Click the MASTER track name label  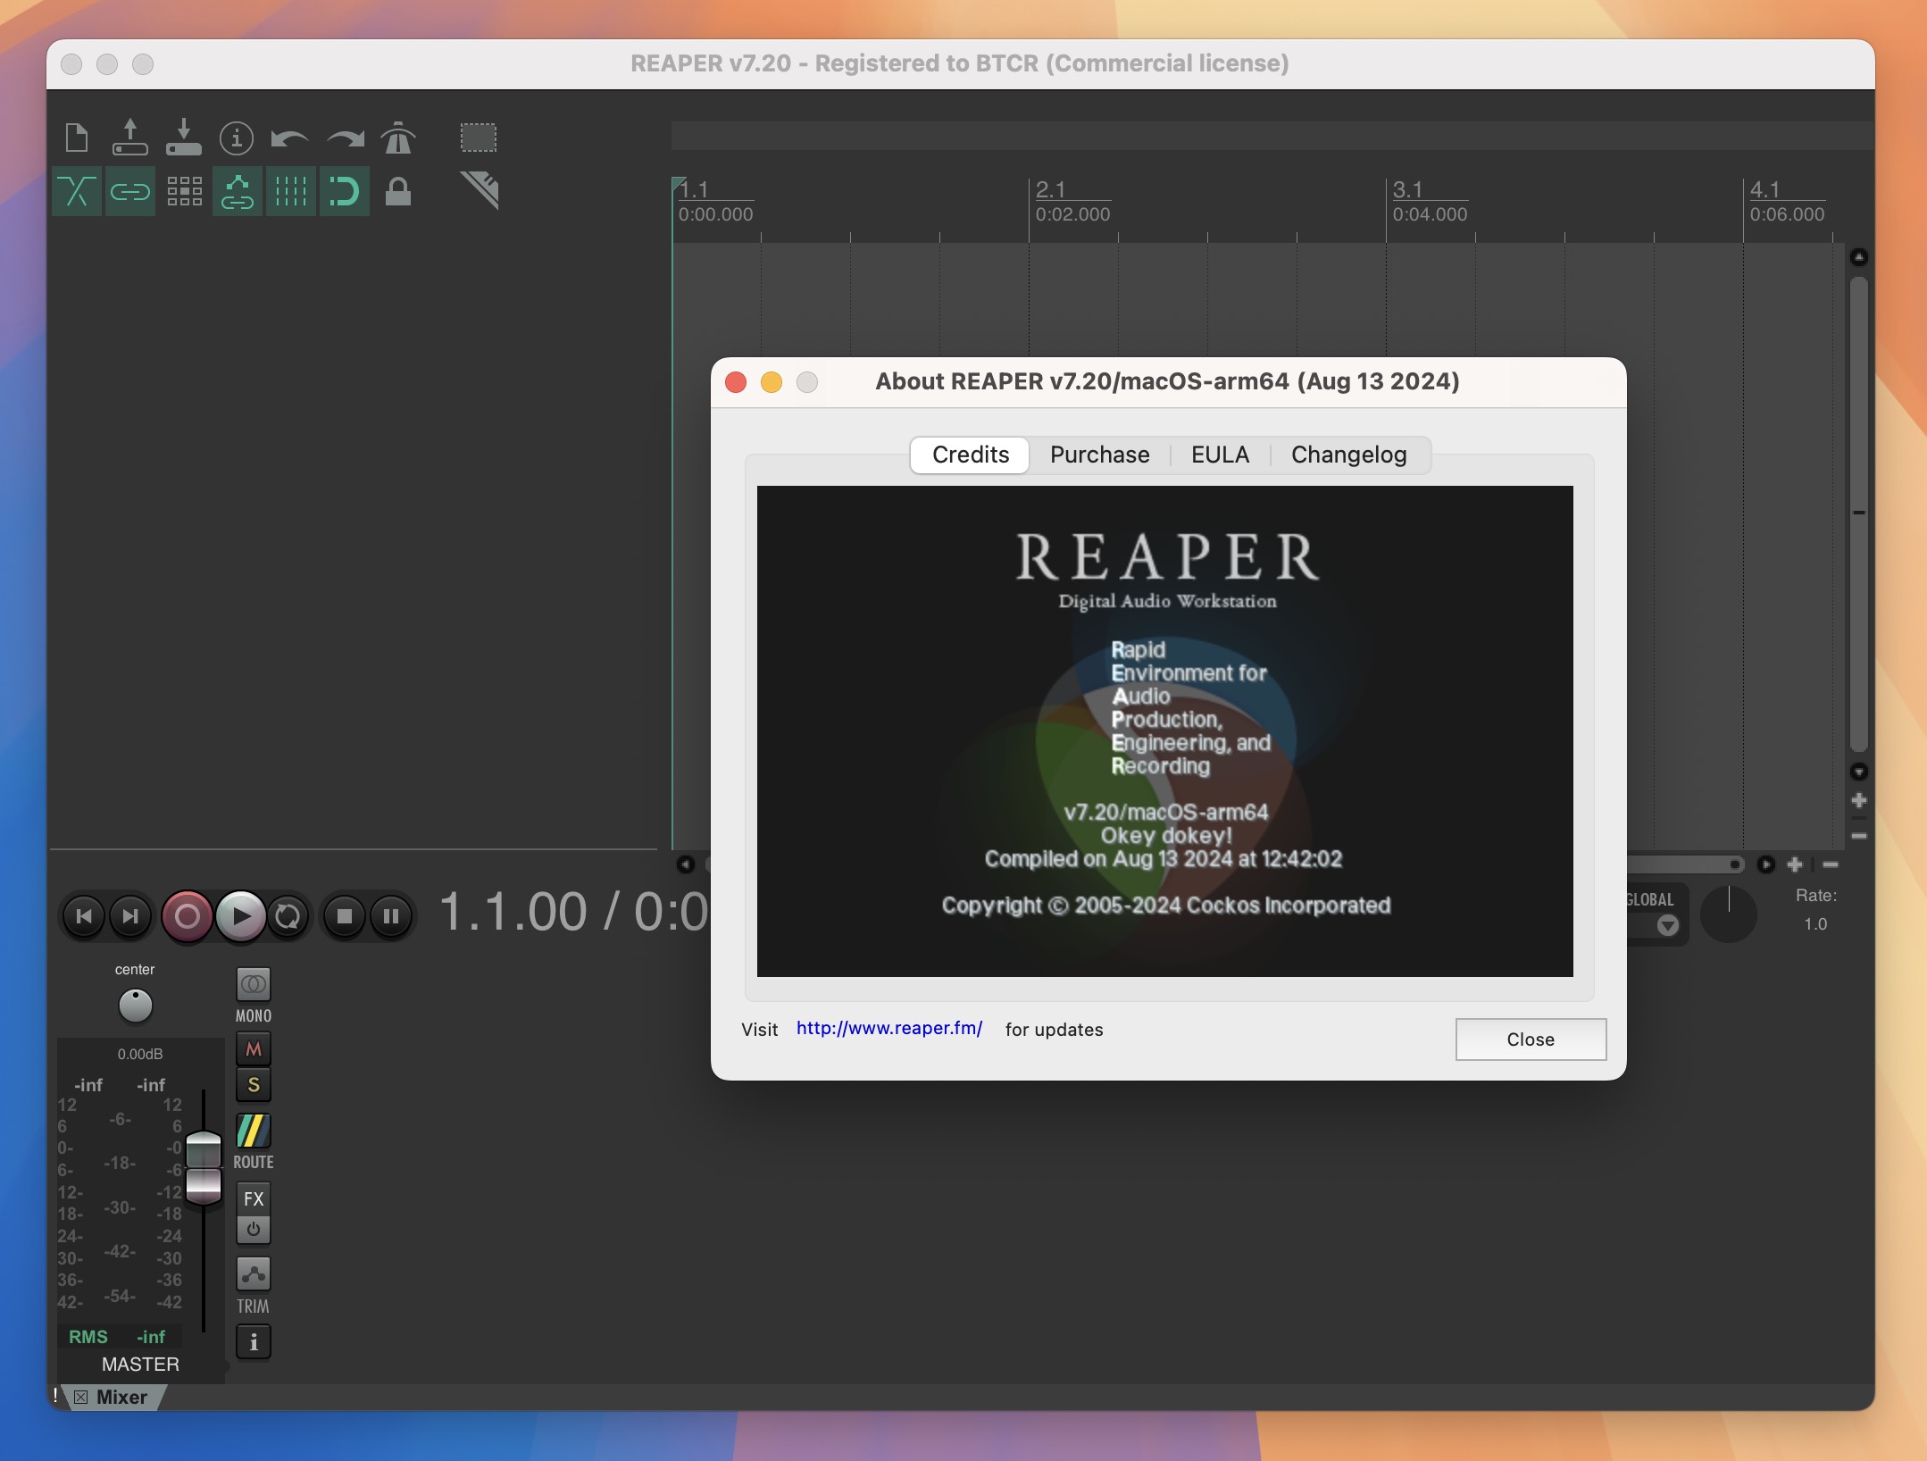140,1365
